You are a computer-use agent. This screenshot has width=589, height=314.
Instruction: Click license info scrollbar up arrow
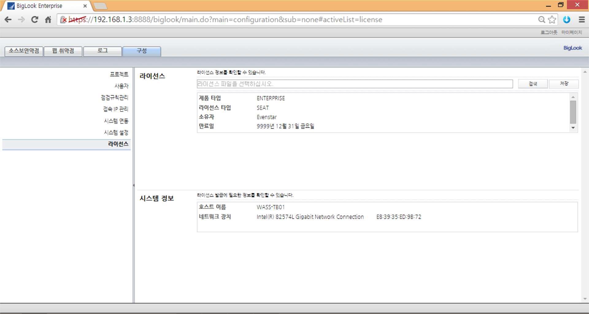pos(573,97)
